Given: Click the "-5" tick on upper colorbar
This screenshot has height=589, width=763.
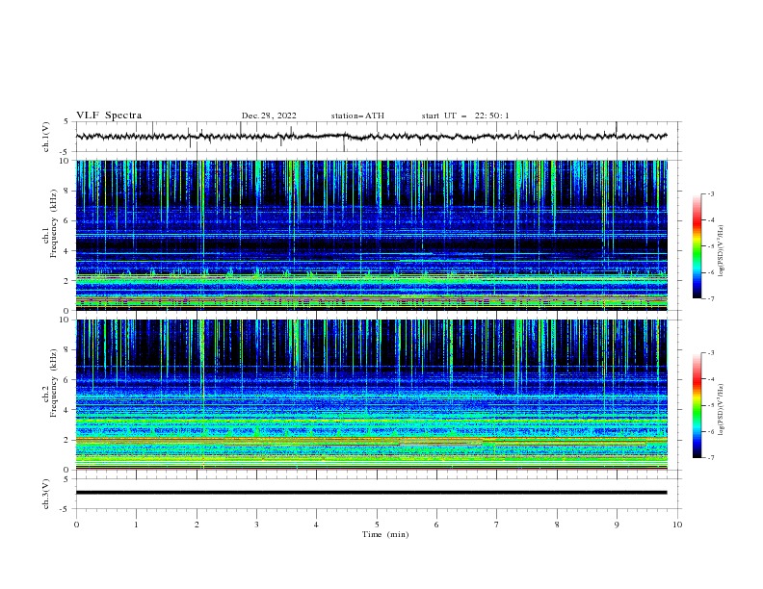Looking at the screenshot, I should pos(710,246).
